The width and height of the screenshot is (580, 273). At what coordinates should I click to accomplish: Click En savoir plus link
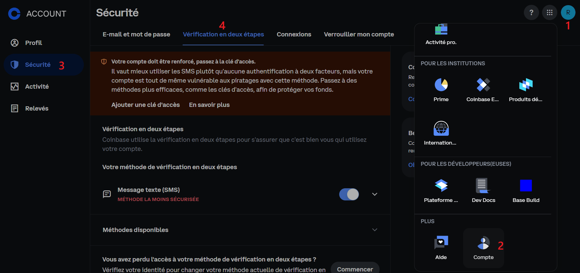[209, 105]
